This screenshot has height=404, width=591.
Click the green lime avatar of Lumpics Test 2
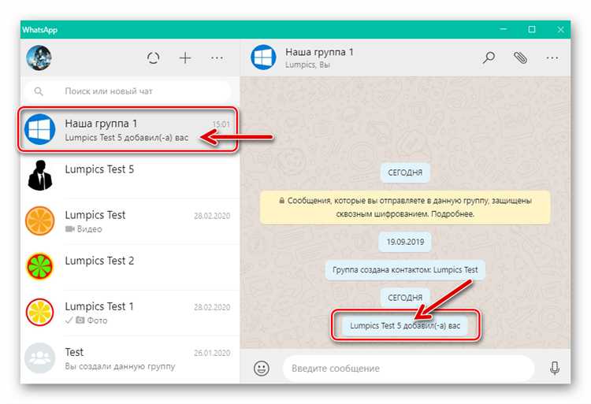(x=39, y=266)
